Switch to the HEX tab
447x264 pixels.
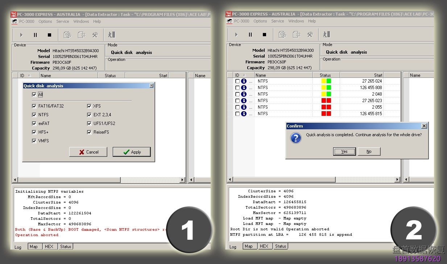[x=50, y=246]
